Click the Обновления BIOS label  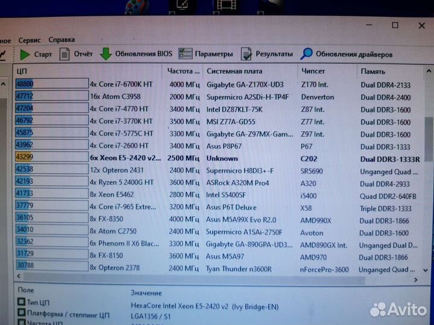143,54
